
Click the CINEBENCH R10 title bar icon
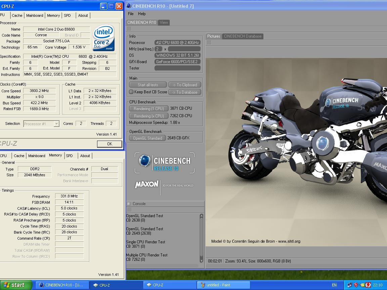click(129, 6)
